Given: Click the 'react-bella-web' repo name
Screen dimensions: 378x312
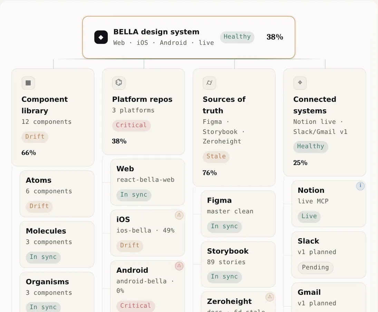Looking at the screenshot, I should coord(145,180).
